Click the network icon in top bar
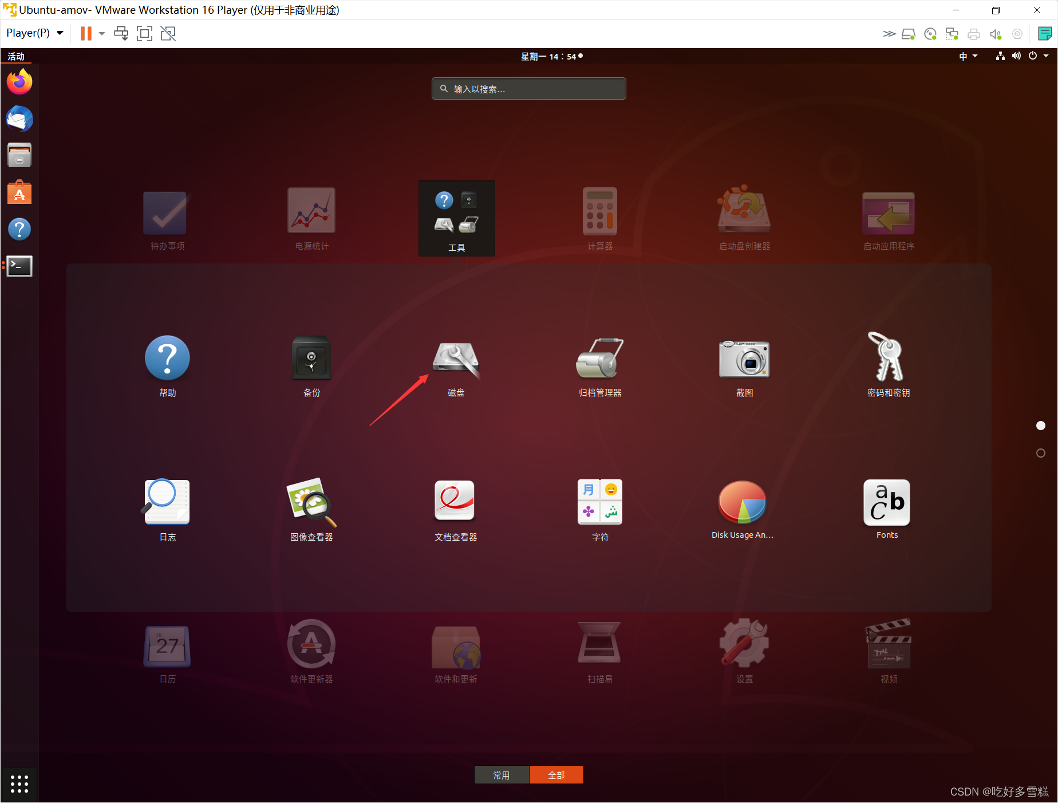This screenshot has height=803, width=1058. (x=1000, y=56)
